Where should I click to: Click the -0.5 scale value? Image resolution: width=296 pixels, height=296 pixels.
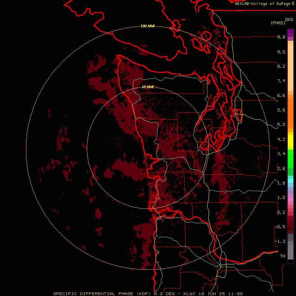(280, 227)
